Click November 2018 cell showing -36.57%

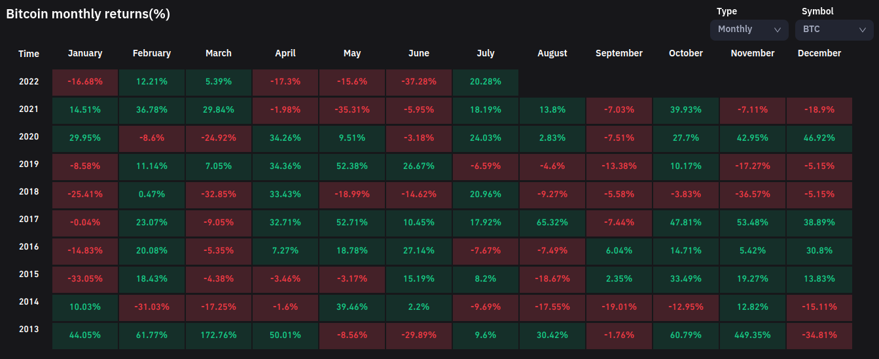pyautogui.click(x=753, y=195)
